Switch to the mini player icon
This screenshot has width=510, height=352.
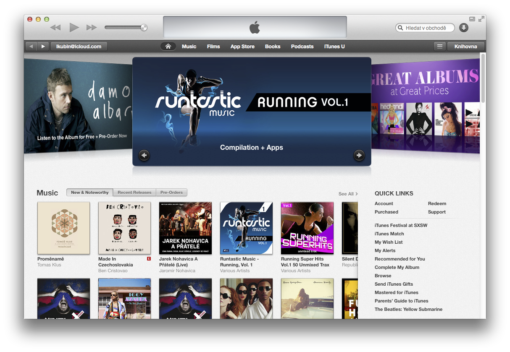point(472,19)
